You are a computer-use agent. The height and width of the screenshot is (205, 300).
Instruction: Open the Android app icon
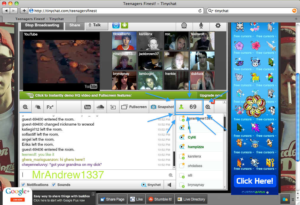pyautogui.click(x=124, y=25)
